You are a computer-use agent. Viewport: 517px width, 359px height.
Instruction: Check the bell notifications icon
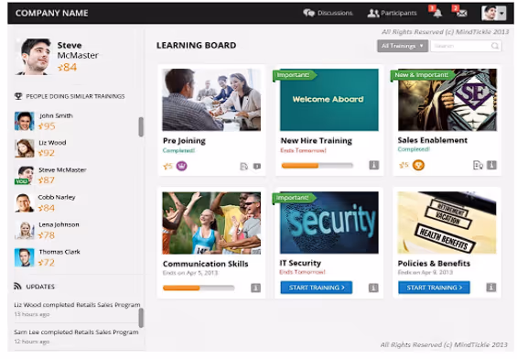click(x=437, y=13)
